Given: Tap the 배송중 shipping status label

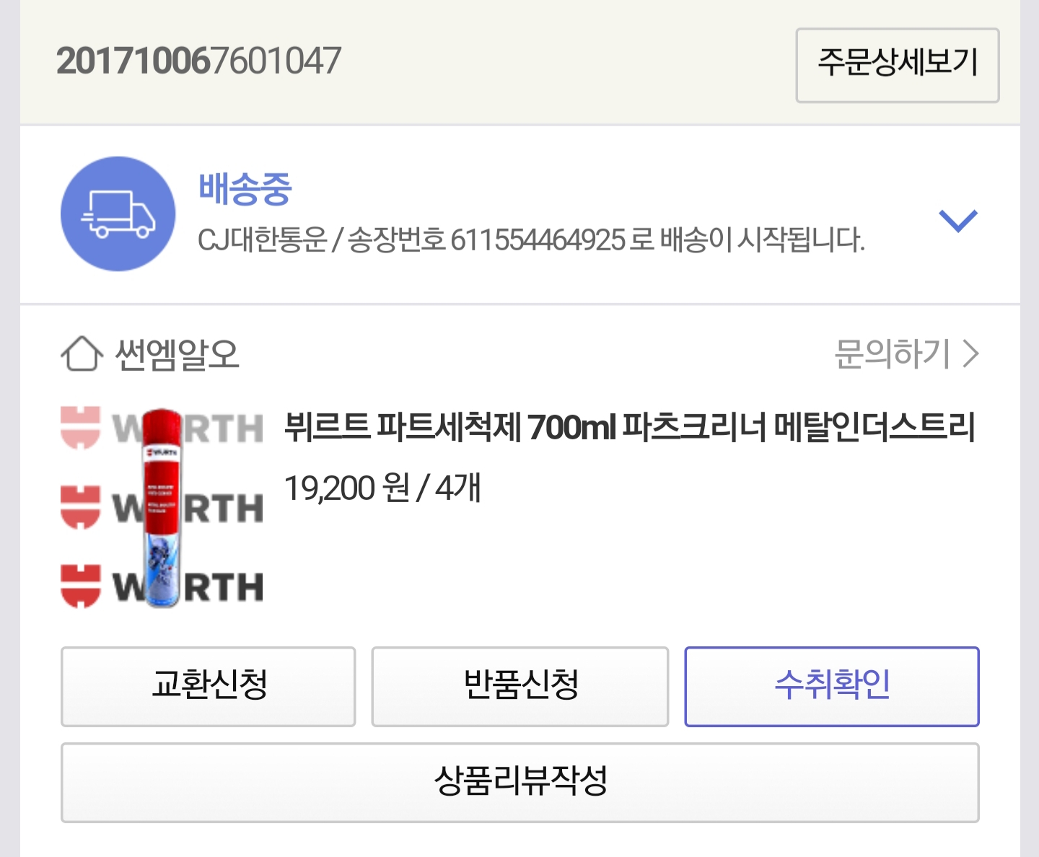Looking at the screenshot, I should coord(245,190).
